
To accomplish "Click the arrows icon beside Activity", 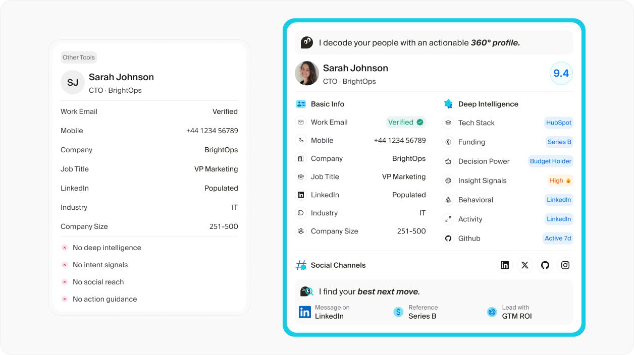I will (448, 219).
